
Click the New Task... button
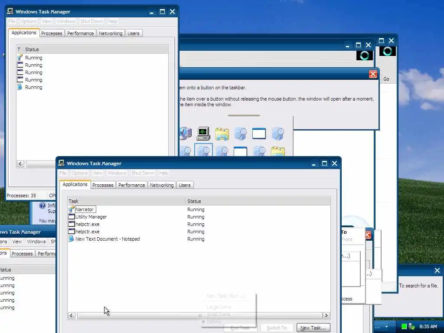pos(313,328)
